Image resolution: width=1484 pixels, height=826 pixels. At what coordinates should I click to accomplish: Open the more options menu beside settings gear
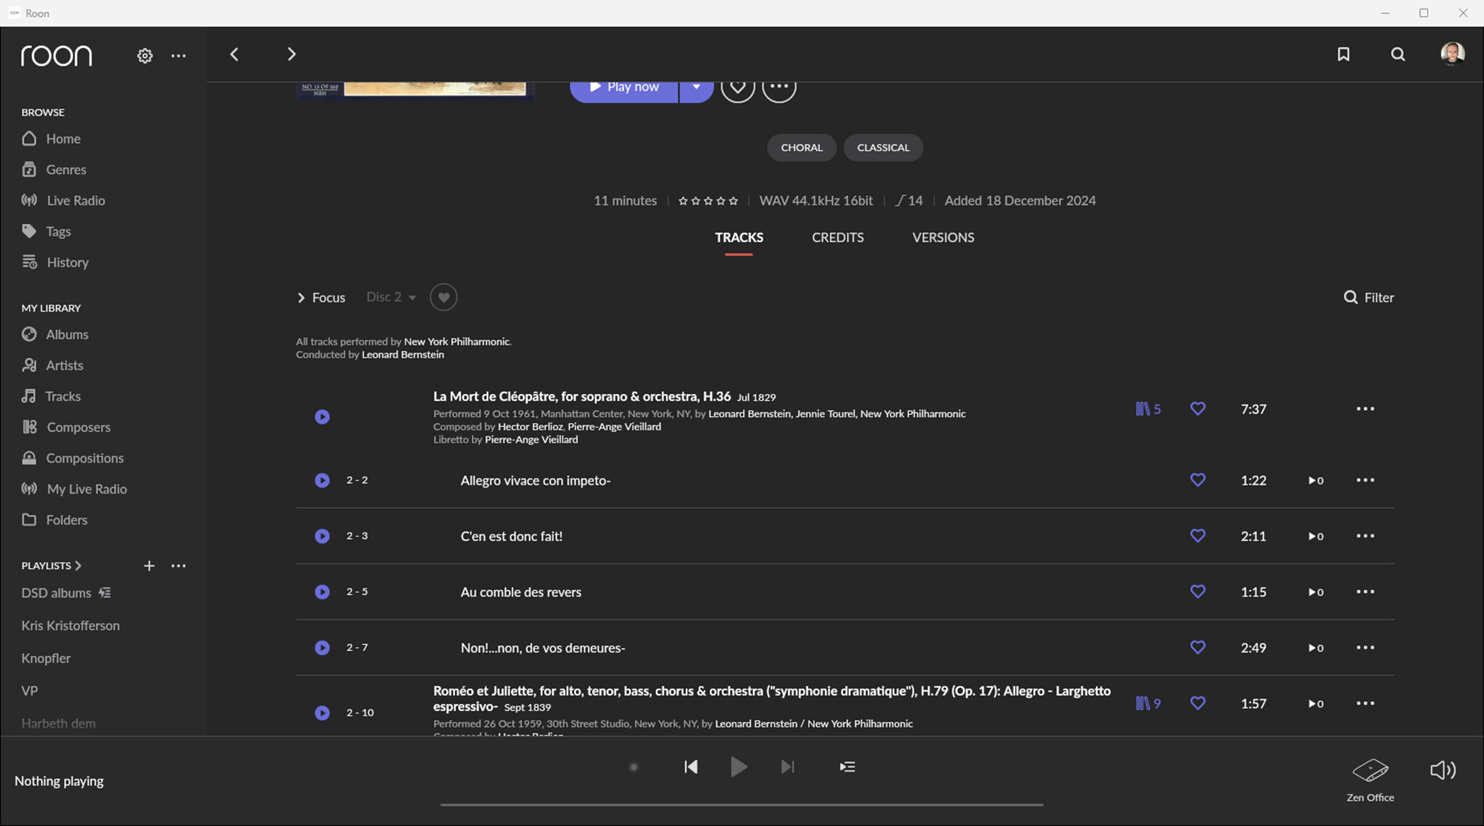[x=179, y=56]
